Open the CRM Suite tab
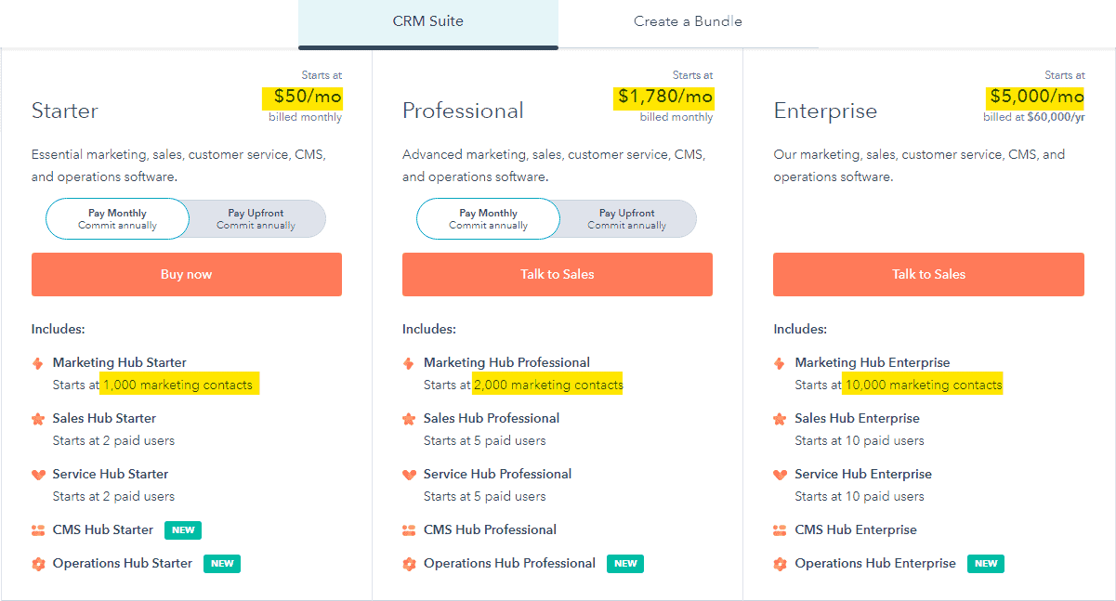 click(427, 21)
